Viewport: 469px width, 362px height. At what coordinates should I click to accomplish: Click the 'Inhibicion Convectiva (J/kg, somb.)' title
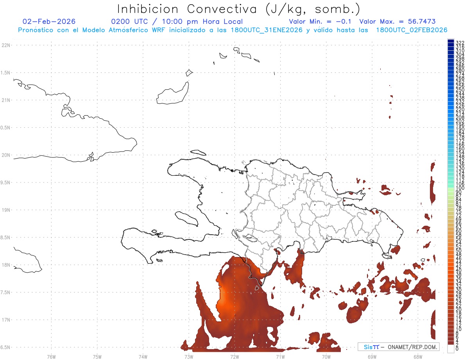coord(239,9)
